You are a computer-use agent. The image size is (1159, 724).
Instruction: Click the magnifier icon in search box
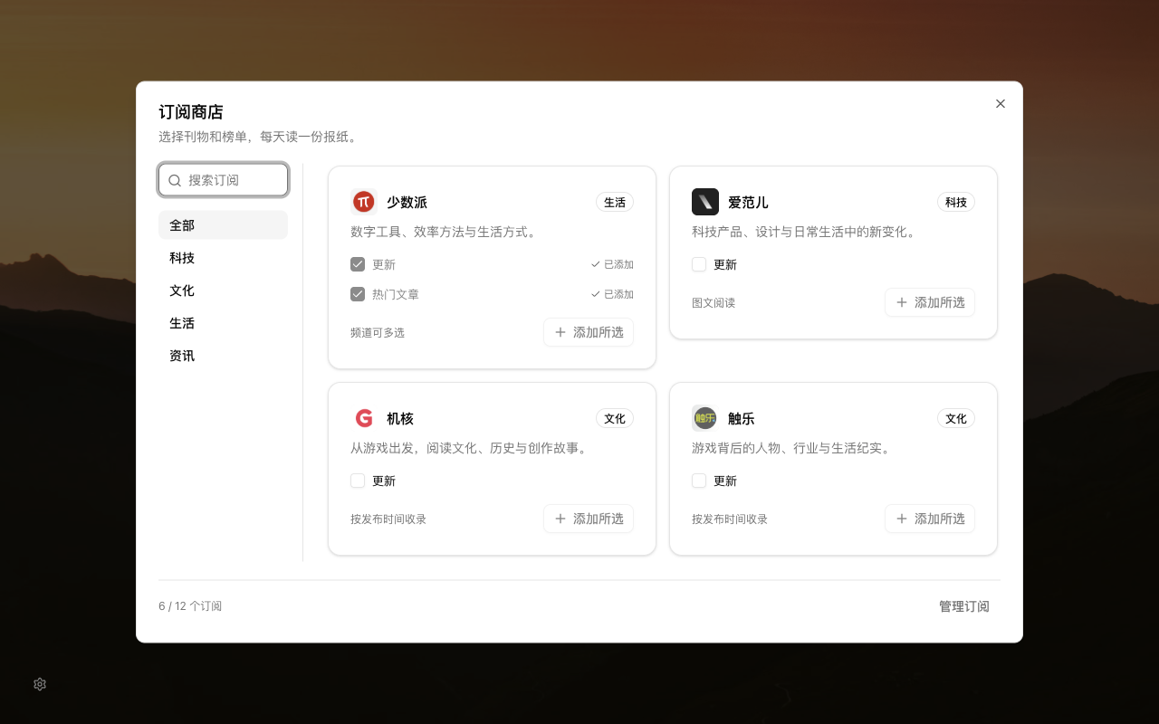coord(175,180)
